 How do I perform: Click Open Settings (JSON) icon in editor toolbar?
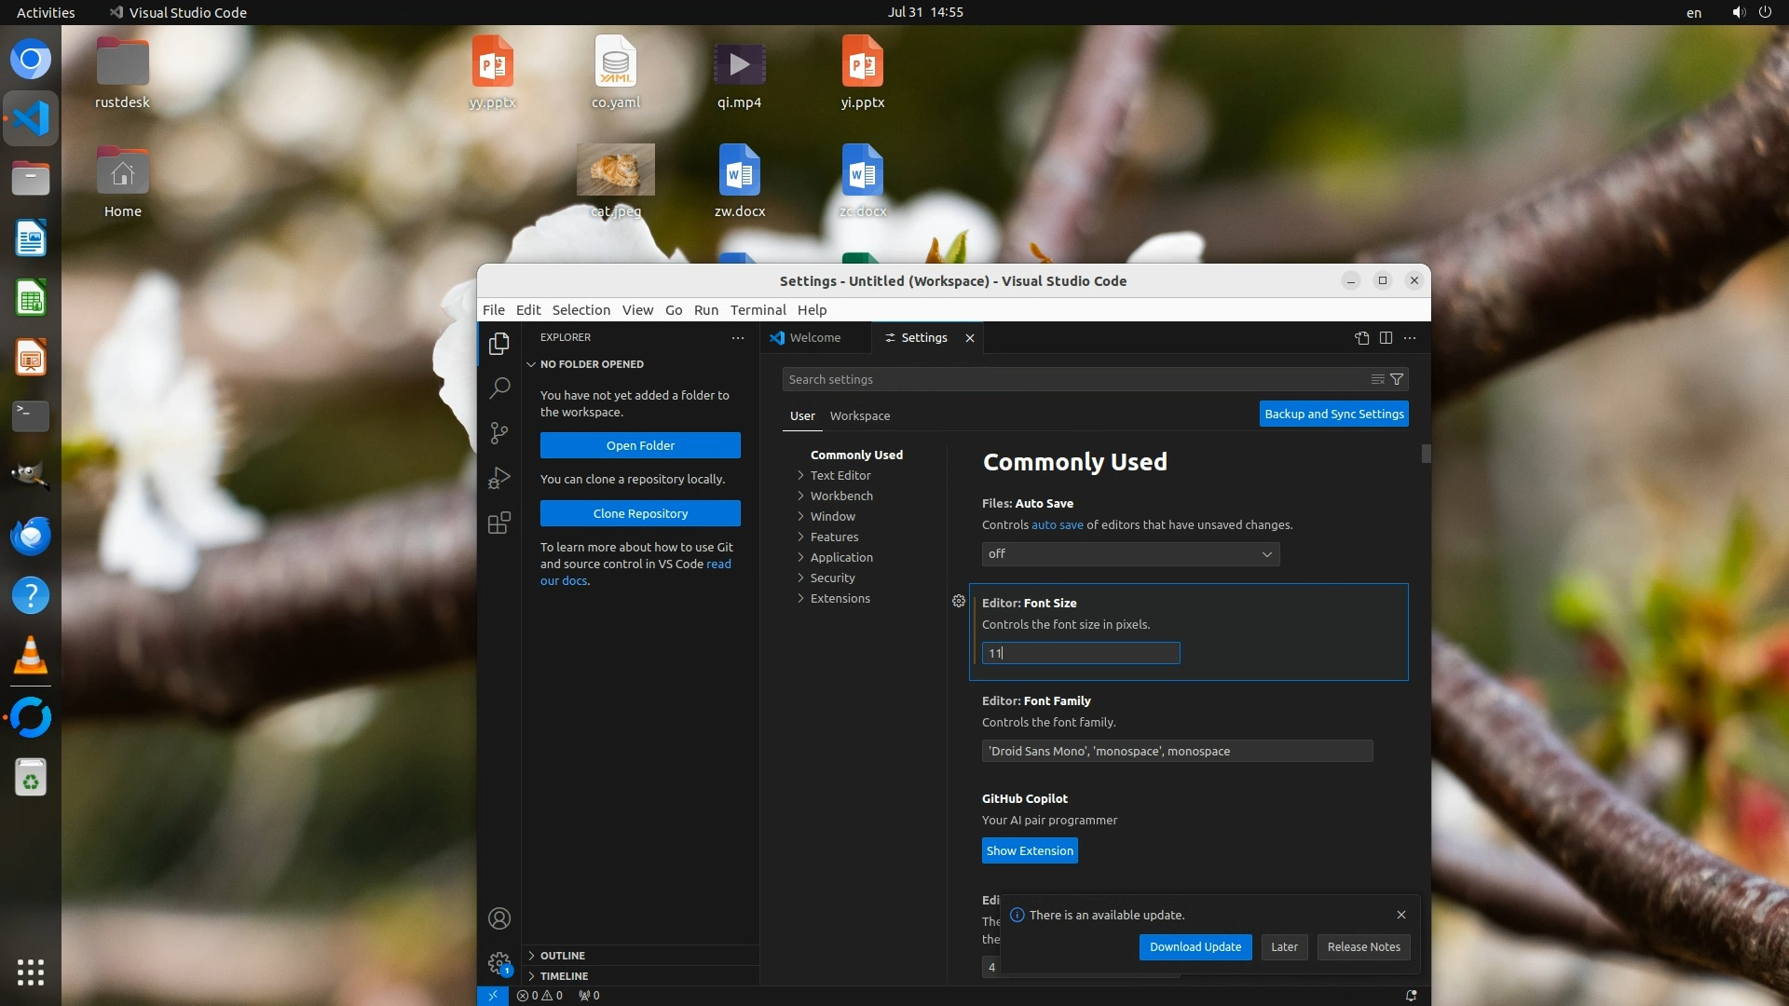tap(1361, 338)
